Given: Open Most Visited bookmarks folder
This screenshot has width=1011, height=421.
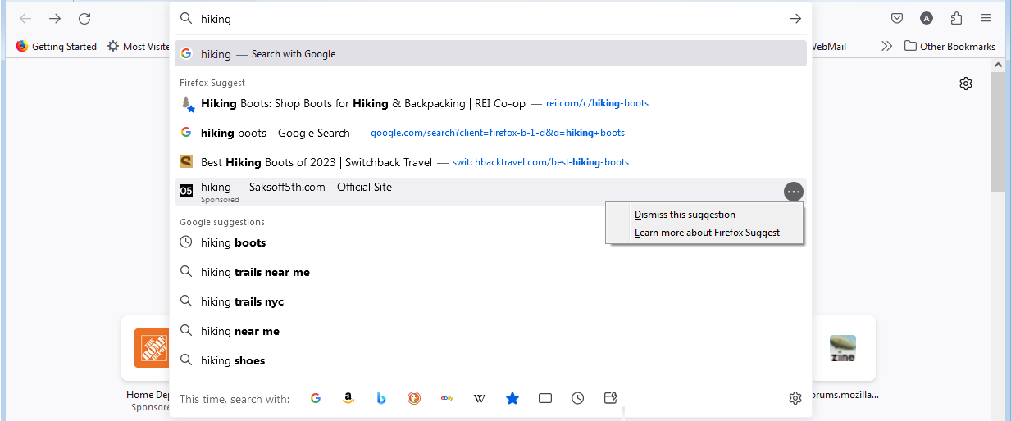Looking at the screenshot, I should [139, 47].
